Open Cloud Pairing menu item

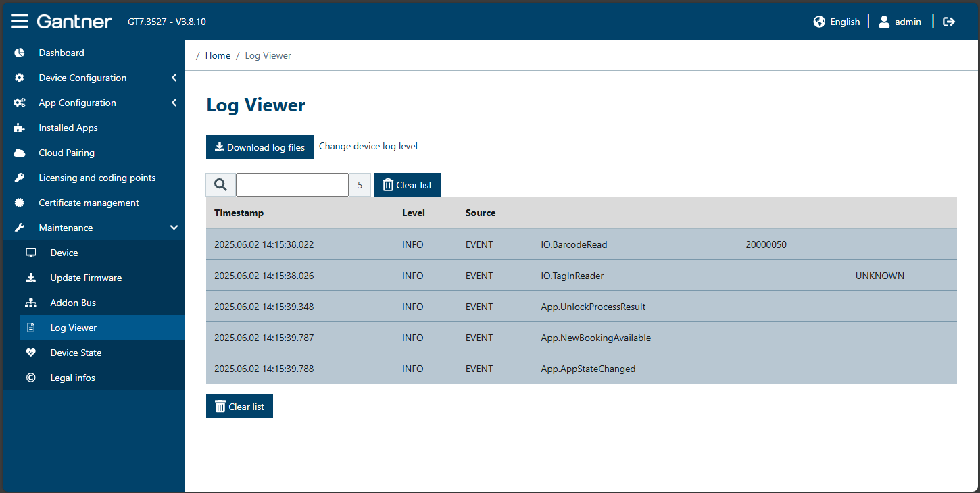coord(66,153)
